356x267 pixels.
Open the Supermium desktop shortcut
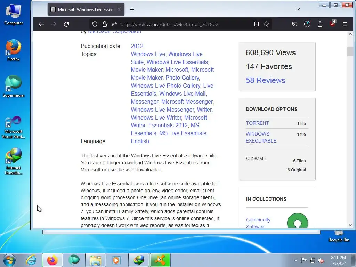pyautogui.click(x=14, y=87)
